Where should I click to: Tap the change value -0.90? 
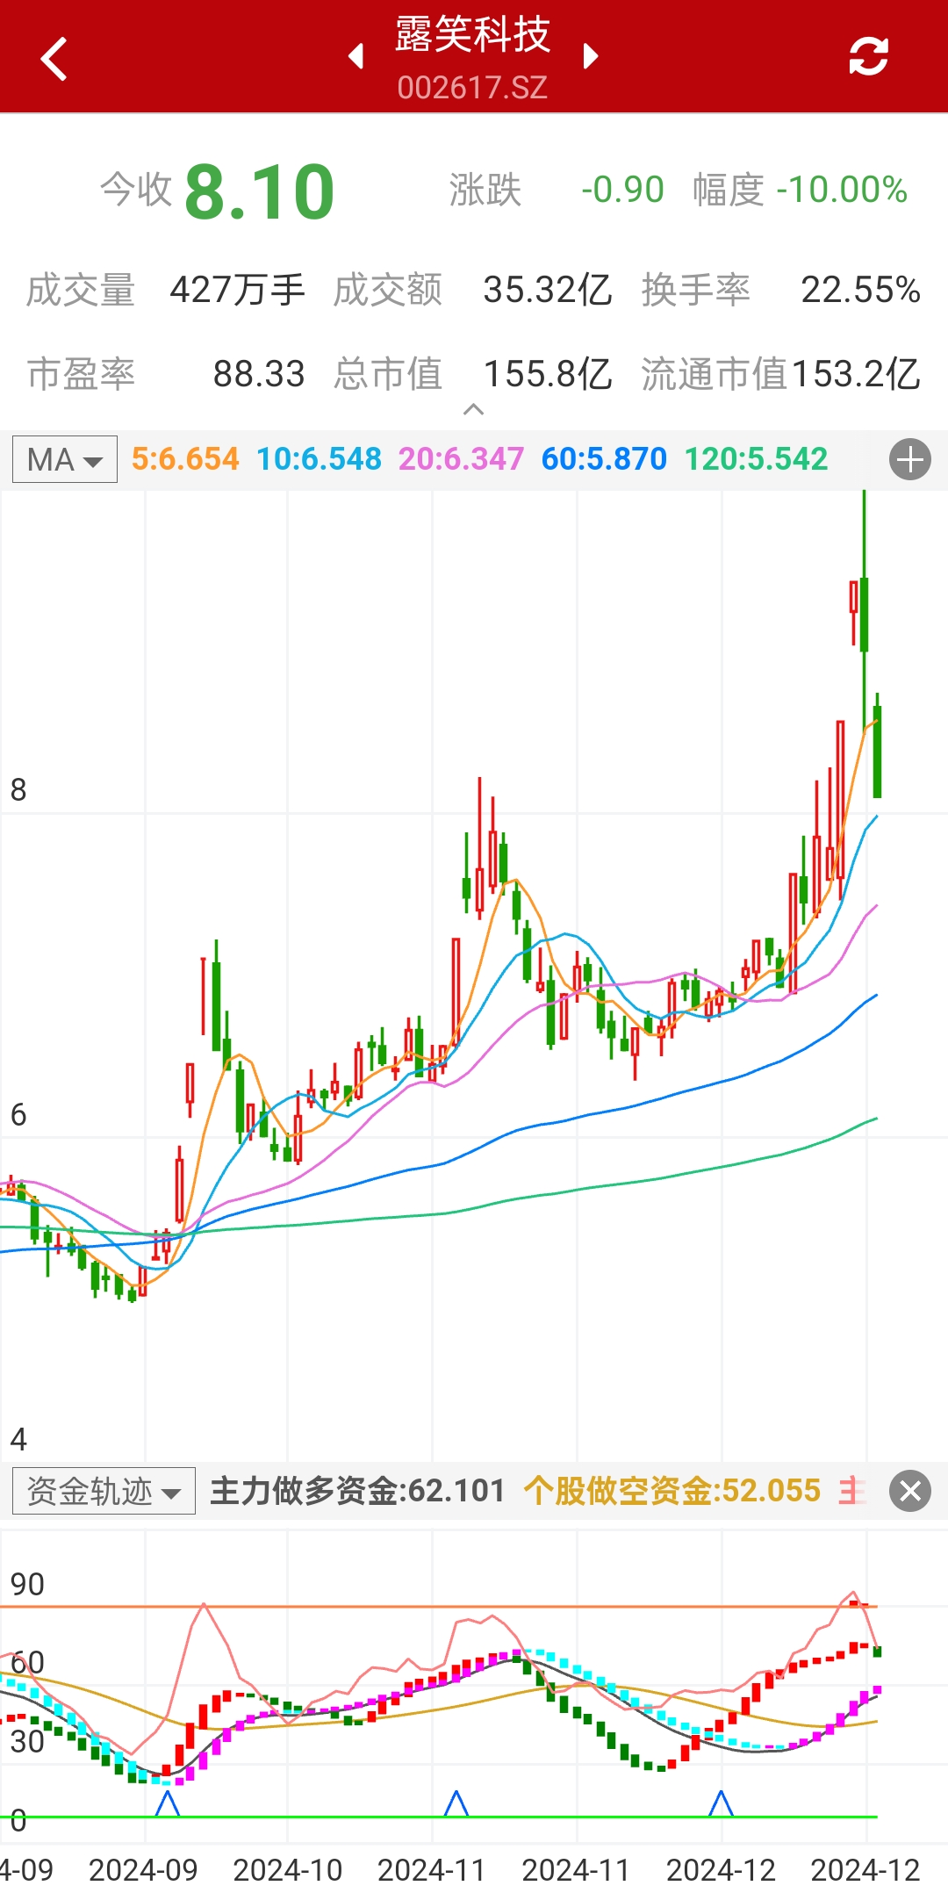point(622,190)
